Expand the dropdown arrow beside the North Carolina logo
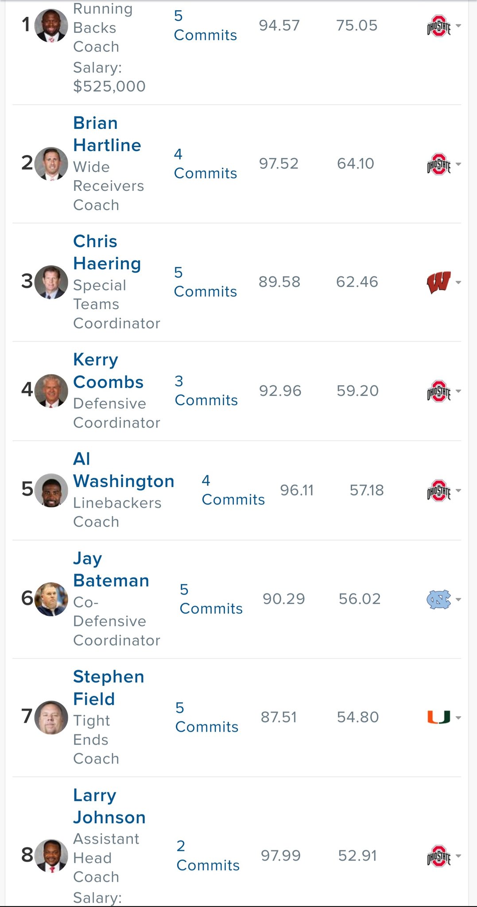Screen dimensions: 477x907 coord(458,599)
